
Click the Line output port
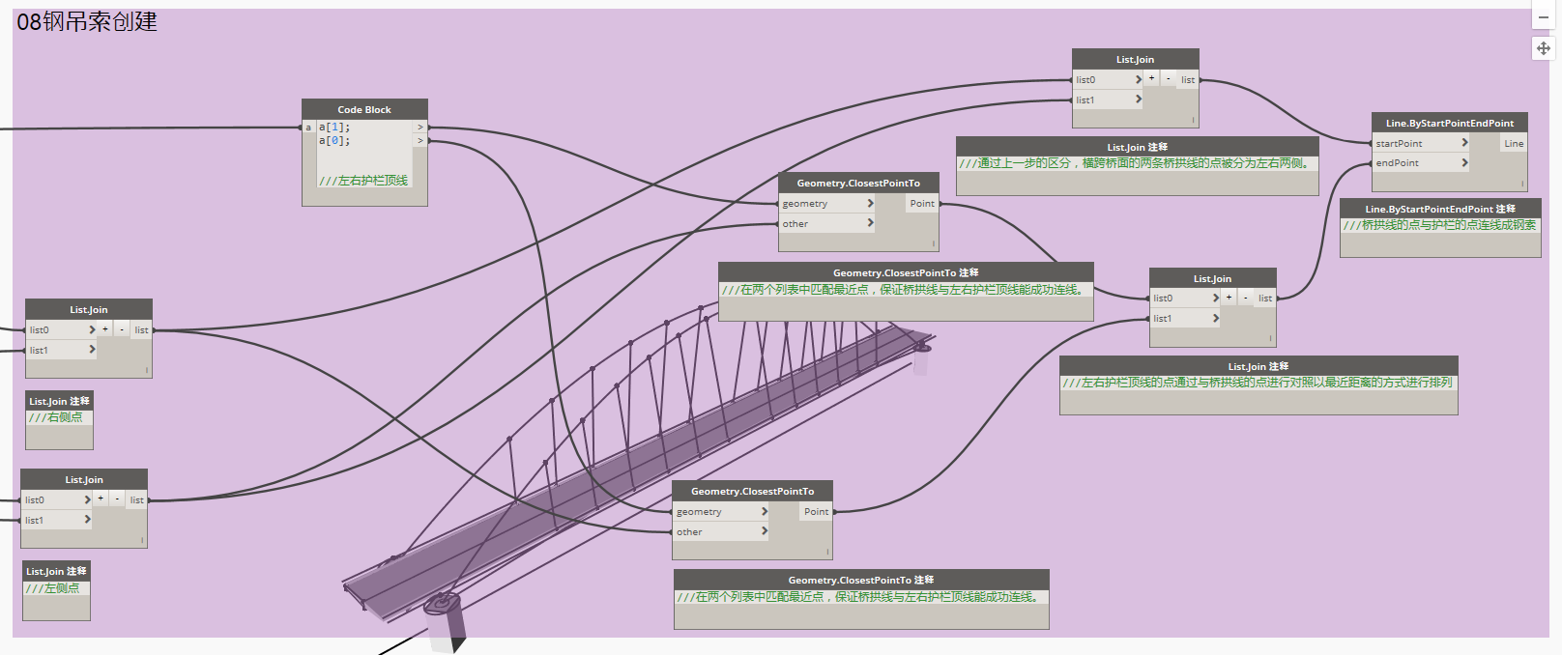(x=1514, y=143)
